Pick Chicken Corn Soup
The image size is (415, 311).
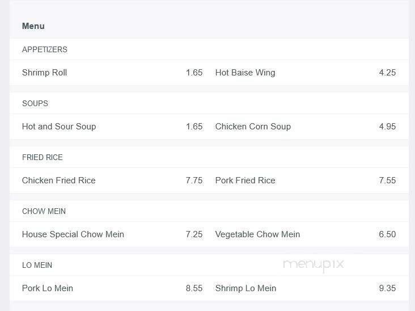[253, 127]
